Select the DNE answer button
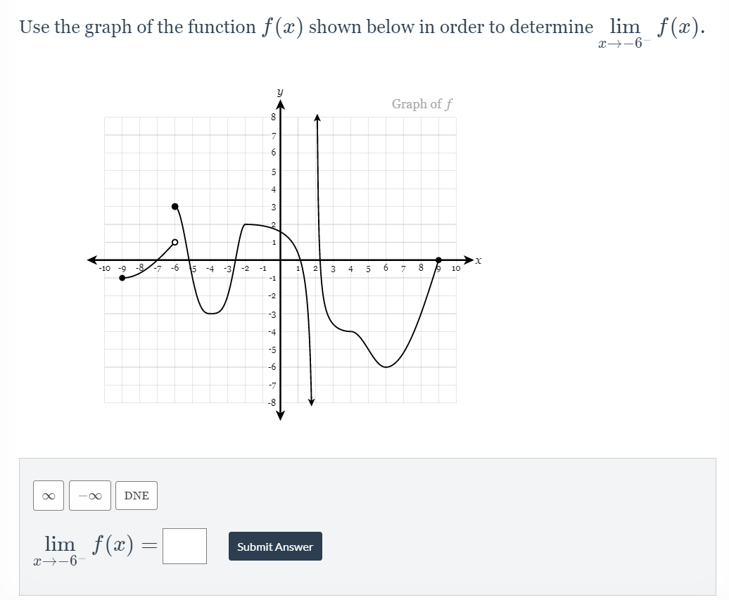Image resolution: width=729 pixels, height=600 pixels. point(136,495)
